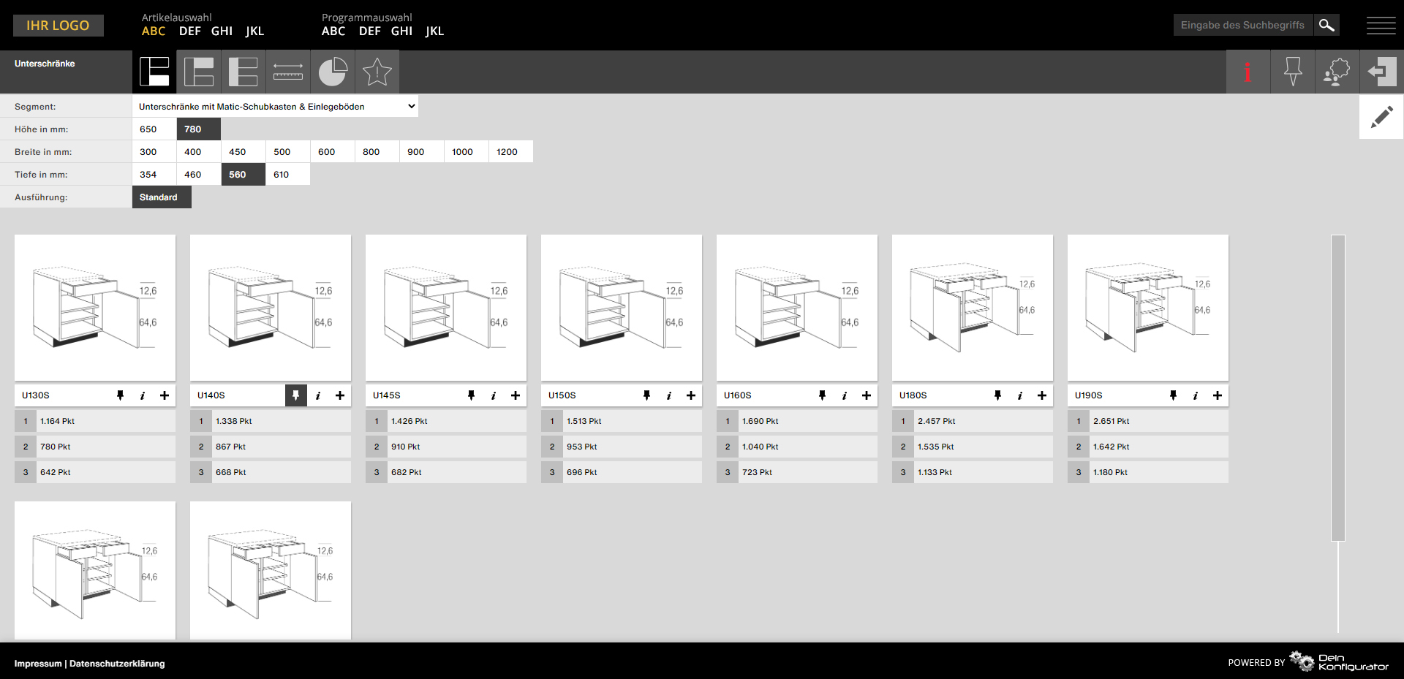Add U130S cabinet with plus icon
The width and height of the screenshot is (1404, 679).
165,395
